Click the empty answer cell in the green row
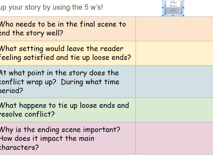213x160 pixels. pyautogui.click(x=174, y=110)
